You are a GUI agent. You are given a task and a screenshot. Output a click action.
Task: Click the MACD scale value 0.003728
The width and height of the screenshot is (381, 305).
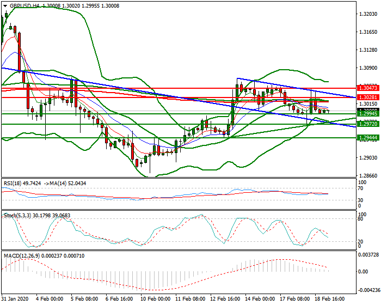coord(368,255)
